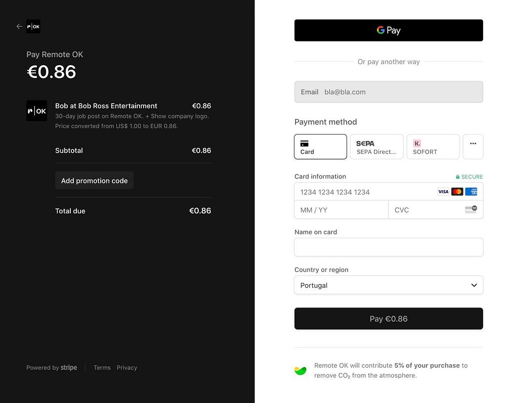Open the Terms link
Screen dimensions: 506x403
click(x=102, y=368)
